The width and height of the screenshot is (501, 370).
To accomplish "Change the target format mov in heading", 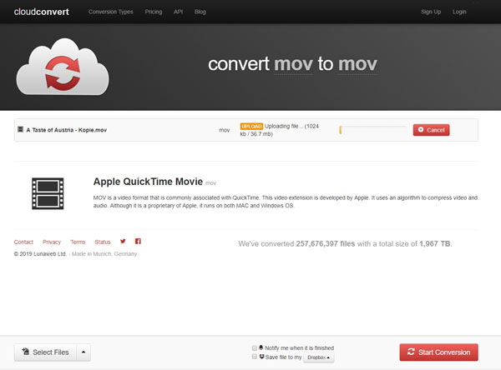I will [x=357, y=64].
